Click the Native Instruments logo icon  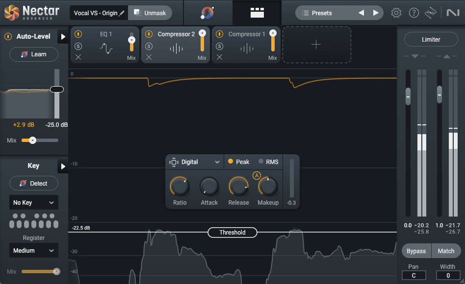[453, 13]
